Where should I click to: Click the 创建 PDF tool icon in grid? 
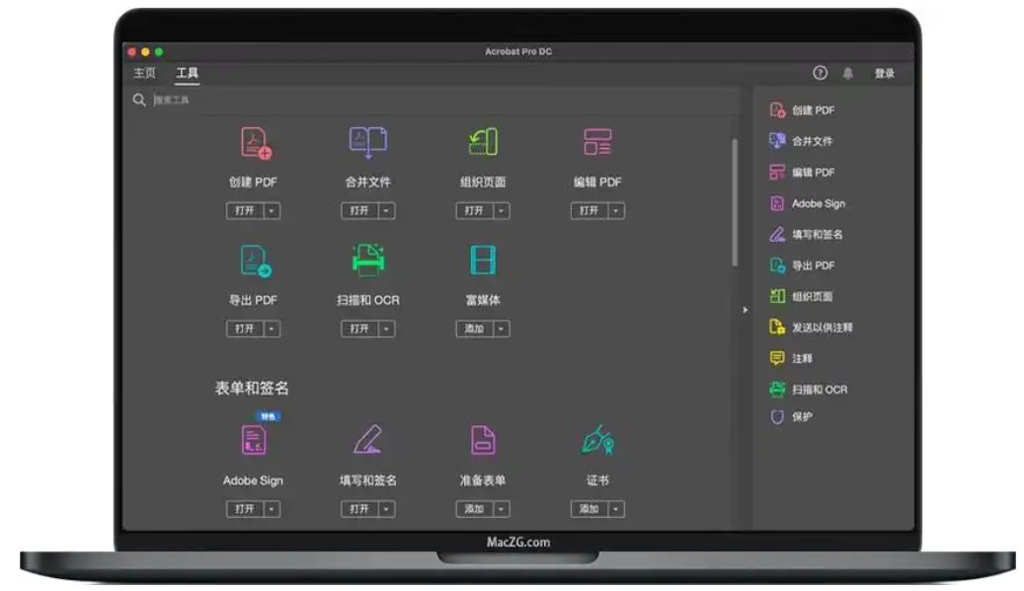(x=256, y=143)
